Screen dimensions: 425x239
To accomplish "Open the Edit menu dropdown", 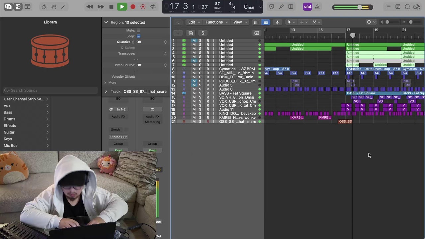I will point(194,22).
